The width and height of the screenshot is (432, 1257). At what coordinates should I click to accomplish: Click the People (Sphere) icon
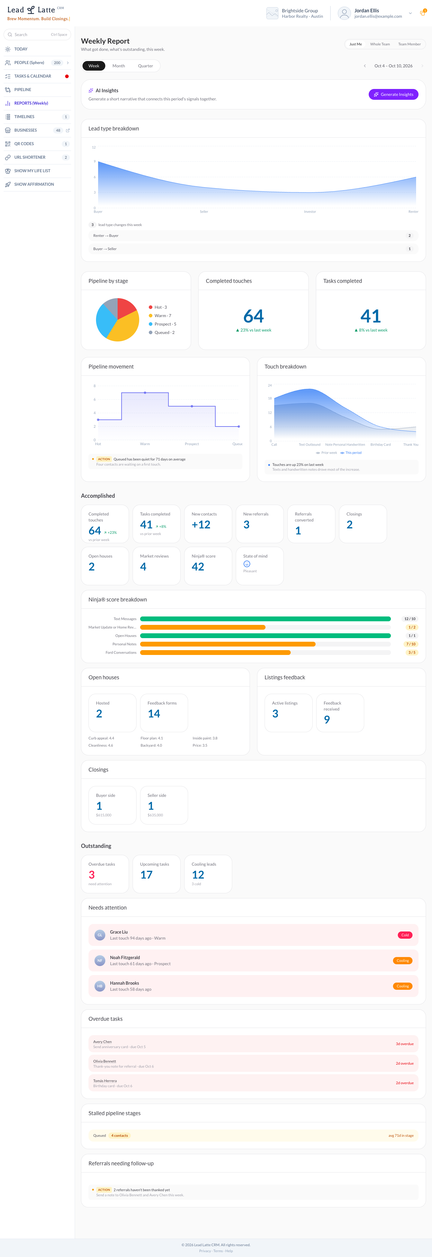[8, 63]
